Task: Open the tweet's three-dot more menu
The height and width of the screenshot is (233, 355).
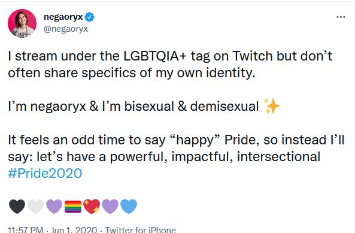Action: (341, 17)
